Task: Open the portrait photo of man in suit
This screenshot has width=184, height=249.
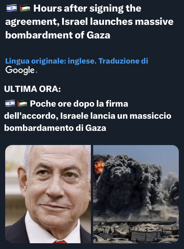Action: point(48,194)
